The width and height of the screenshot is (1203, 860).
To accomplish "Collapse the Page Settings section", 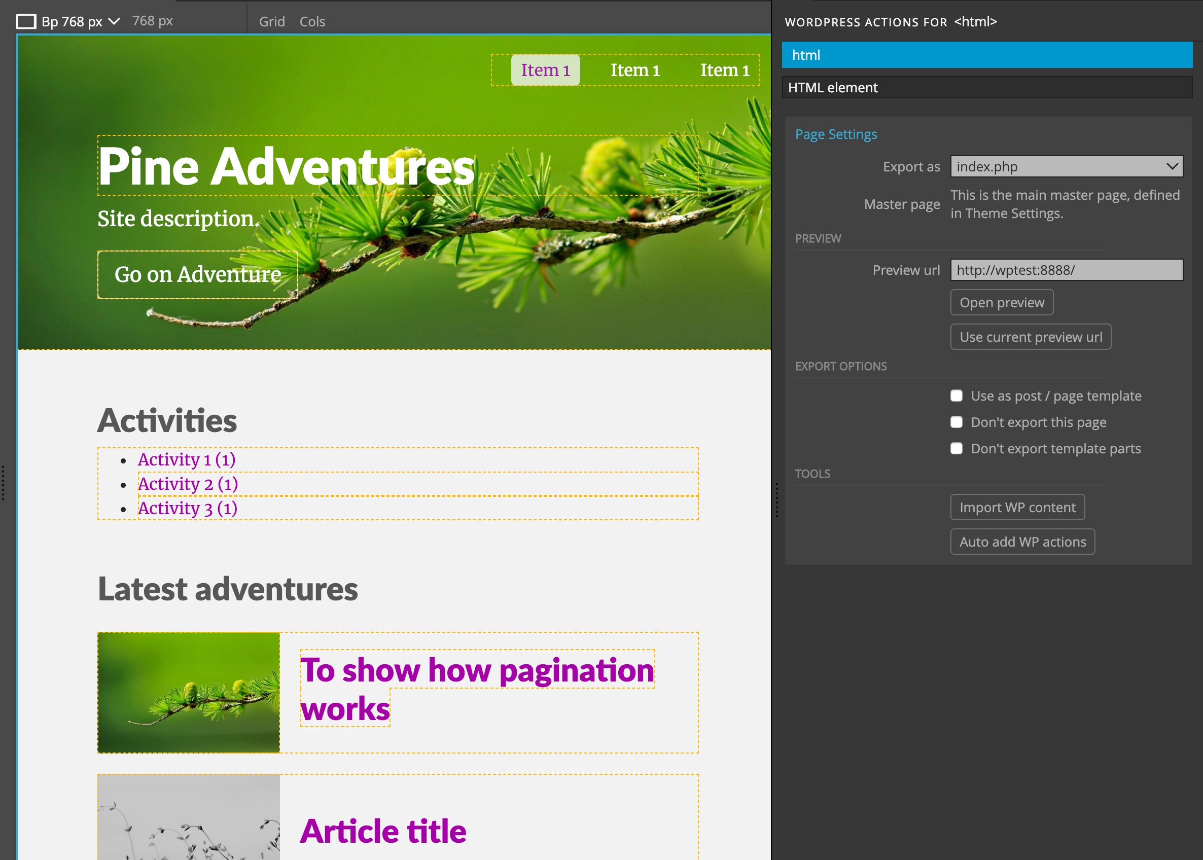I will pyautogui.click(x=835, y=134).
